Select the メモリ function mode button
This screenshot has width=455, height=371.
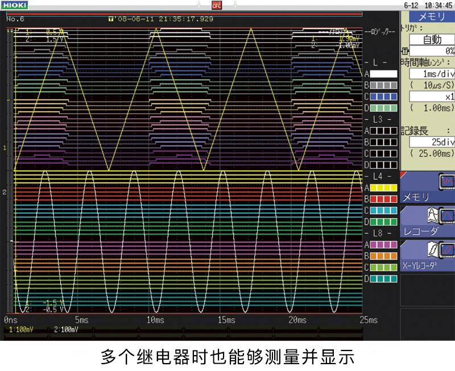pyautogui.click(x=428, y=188)
